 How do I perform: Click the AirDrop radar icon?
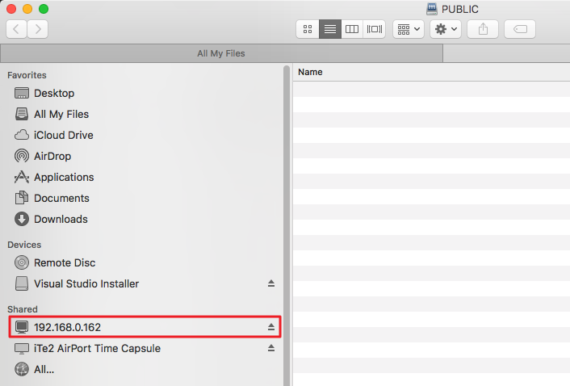tap(22, 157)
